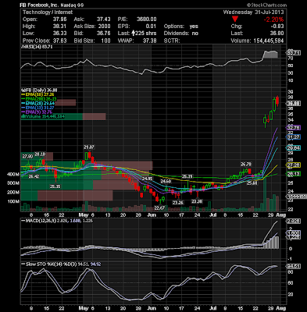Click the blue EMA(13) 31.27 legend entry

[x=37, y=108]
